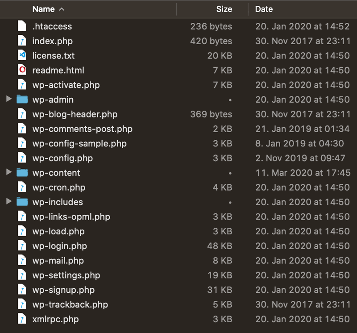Click the wp-config-sample.php date entry
Viewport: 357px width, 333px height.
click(x=299, y=144)
